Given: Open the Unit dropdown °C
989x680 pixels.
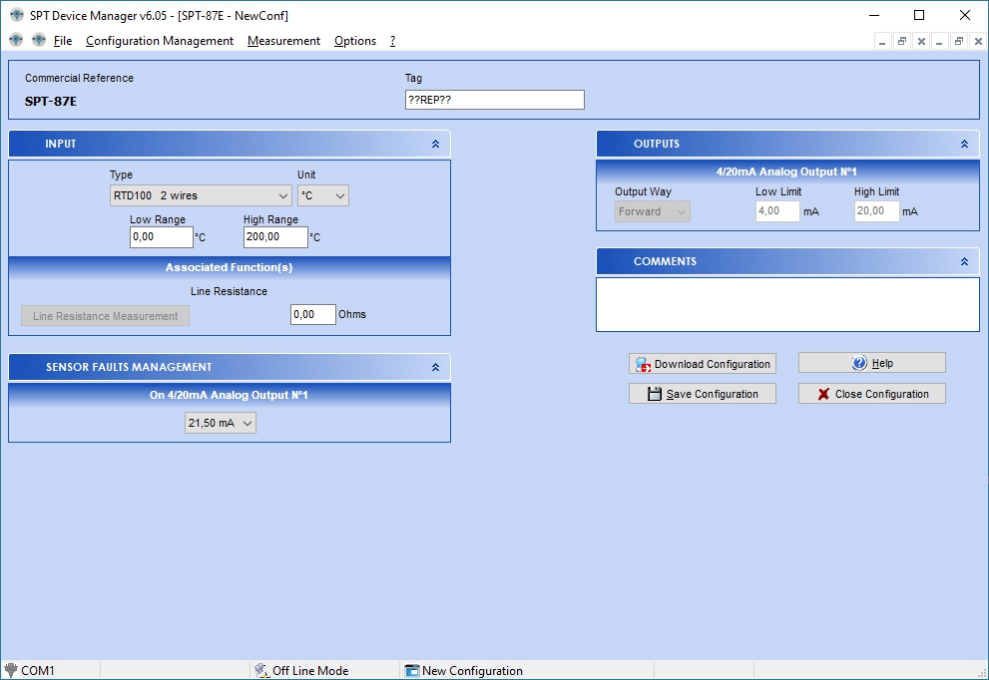Looking at the screenshot, I should (323, 195).
